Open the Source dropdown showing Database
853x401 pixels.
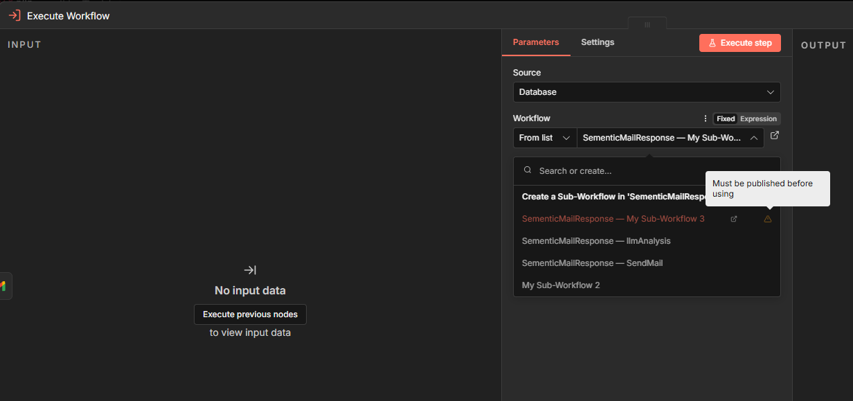tap(646, 92)
